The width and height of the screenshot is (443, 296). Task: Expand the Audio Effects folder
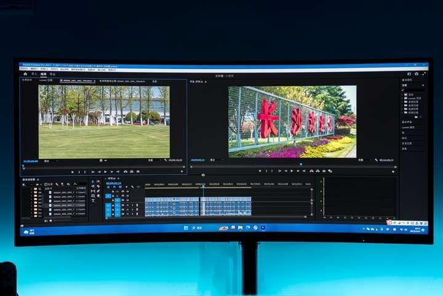pyautogui.click(x=402, y=102)
